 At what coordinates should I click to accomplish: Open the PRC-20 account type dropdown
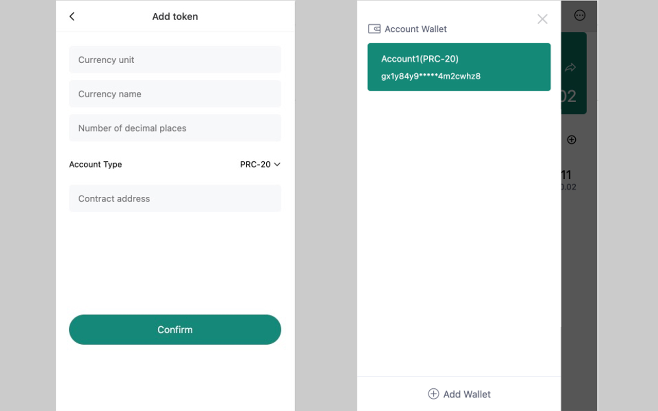pos(255,164)
